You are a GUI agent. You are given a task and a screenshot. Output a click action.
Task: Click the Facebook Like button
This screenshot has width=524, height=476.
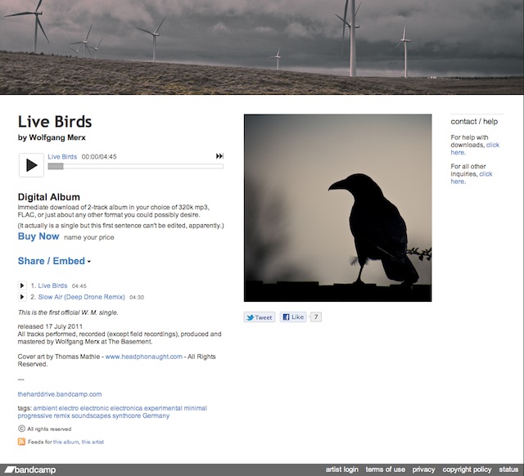(293, 317)
